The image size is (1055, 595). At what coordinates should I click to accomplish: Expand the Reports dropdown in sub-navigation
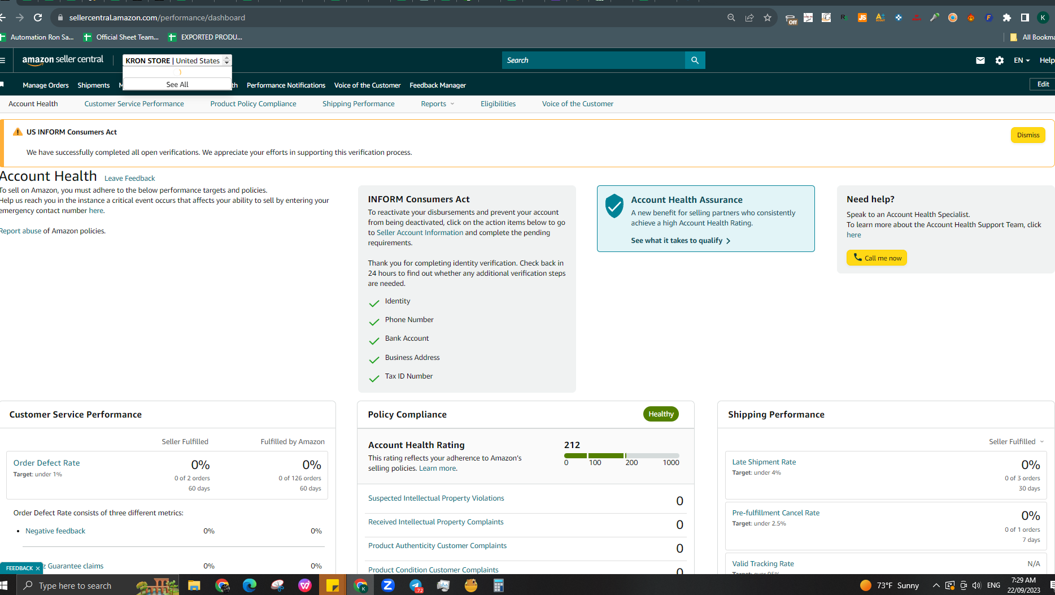(x=438, y=104)
